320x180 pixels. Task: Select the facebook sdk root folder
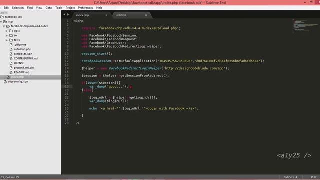tap(13, 17)
